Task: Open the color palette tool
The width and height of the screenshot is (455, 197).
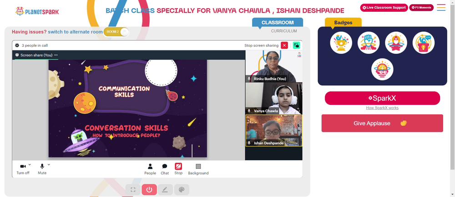Action: [182, 189]
